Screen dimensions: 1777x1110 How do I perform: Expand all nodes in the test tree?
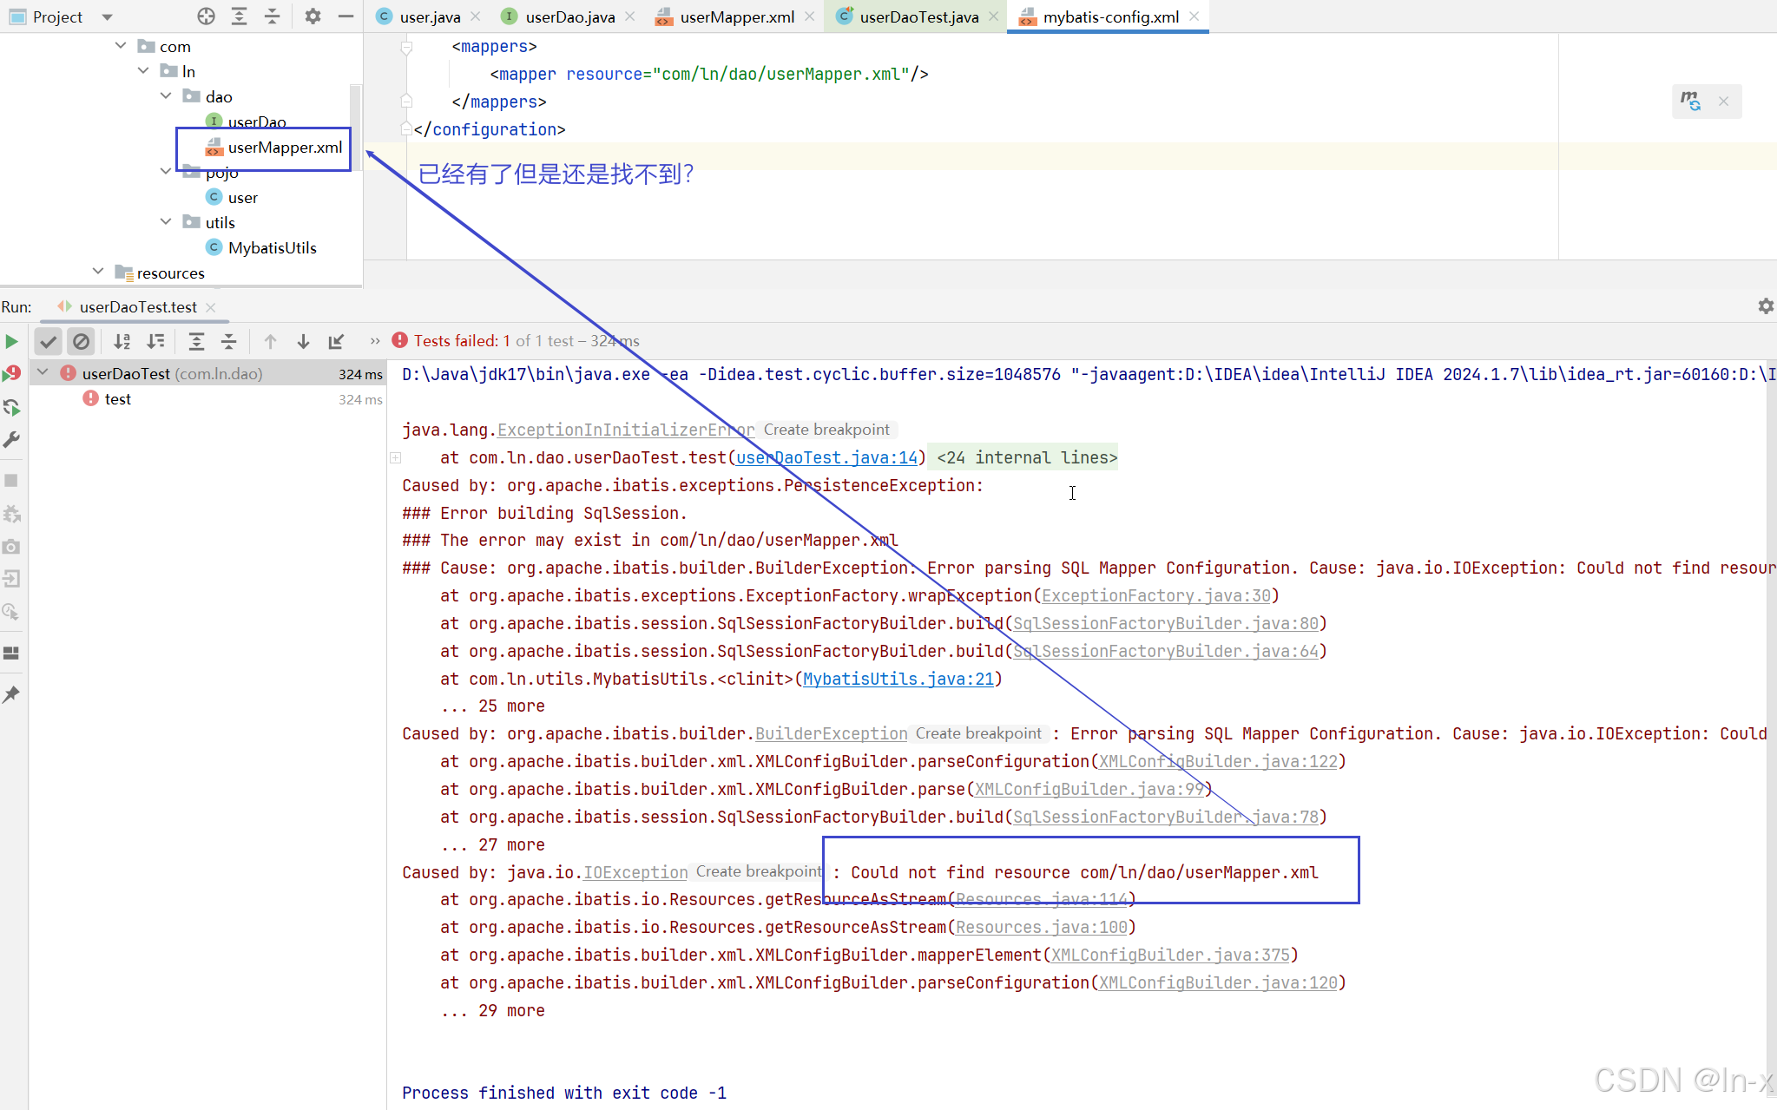[197, 341]
